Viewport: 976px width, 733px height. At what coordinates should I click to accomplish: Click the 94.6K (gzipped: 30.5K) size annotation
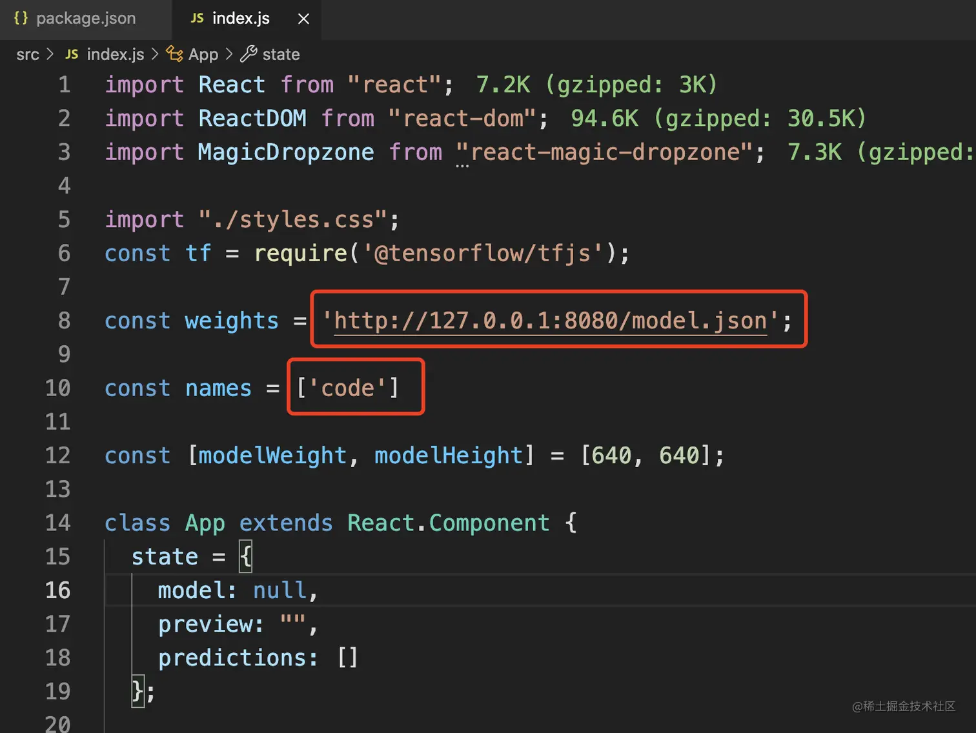[718, 118]
